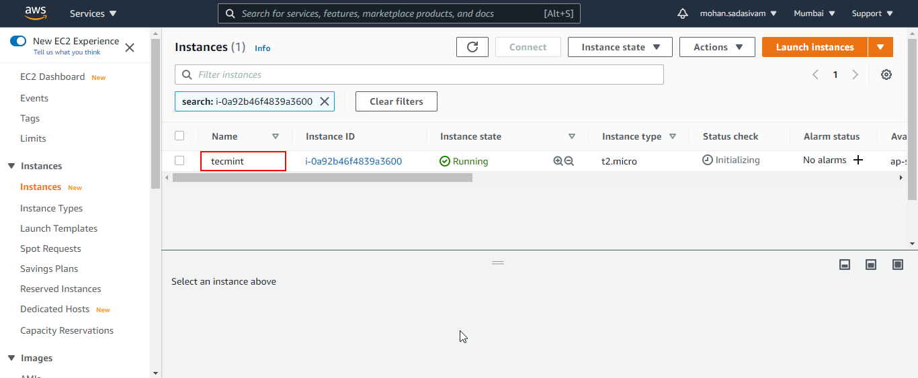Click plus icon next to No alarms
The width and height of the screenshot is (918, 378).
click(x=858, y=160)
